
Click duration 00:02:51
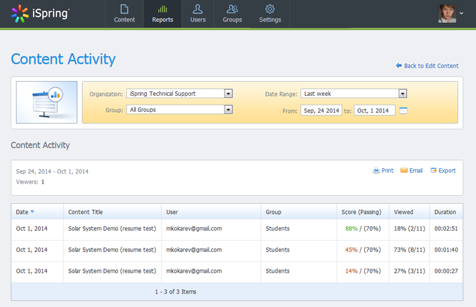click(x=446, y=229)
